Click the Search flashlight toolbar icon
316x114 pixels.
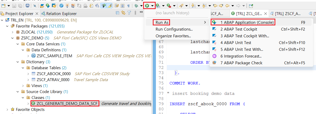(x=181, y=6)
